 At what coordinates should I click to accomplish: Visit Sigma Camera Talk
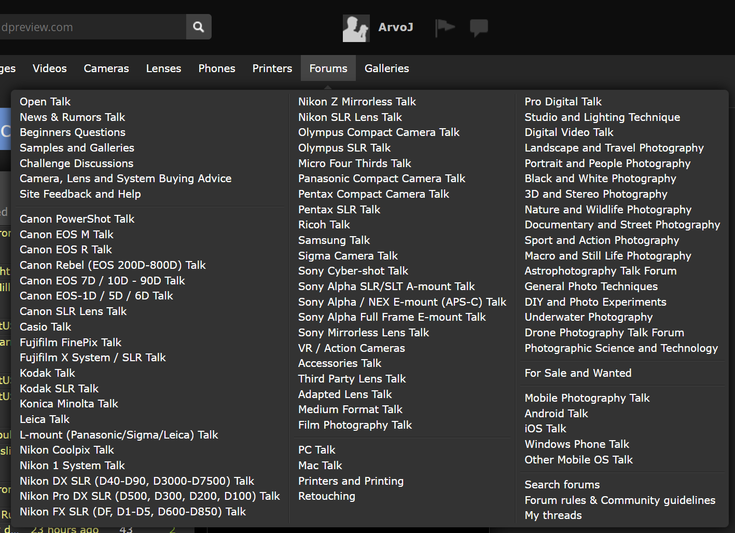point(348,256)
